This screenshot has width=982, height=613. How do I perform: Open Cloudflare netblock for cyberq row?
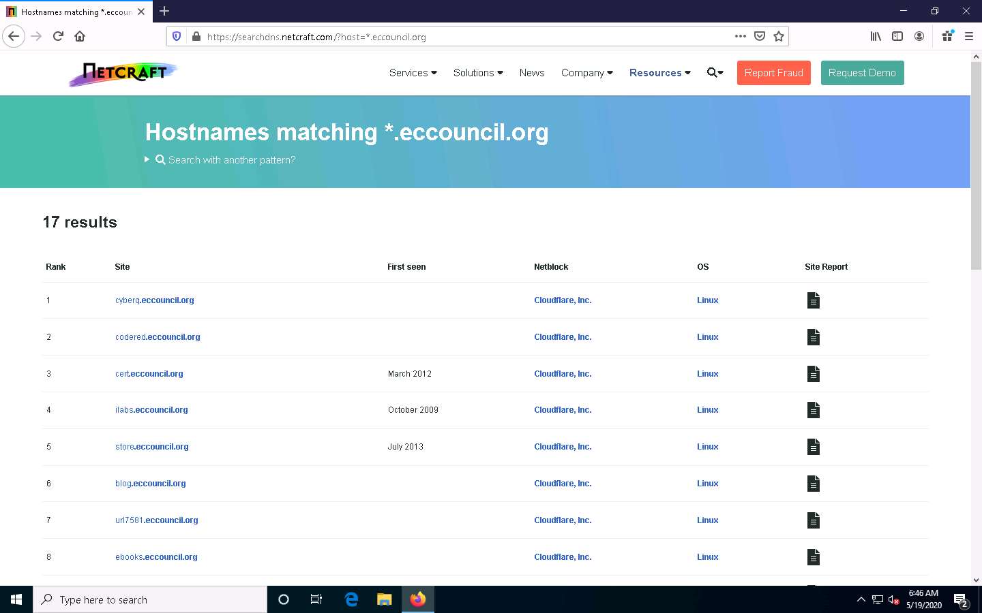click(563, 300)
